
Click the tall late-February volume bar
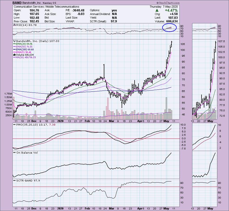(x=108, y=108)
